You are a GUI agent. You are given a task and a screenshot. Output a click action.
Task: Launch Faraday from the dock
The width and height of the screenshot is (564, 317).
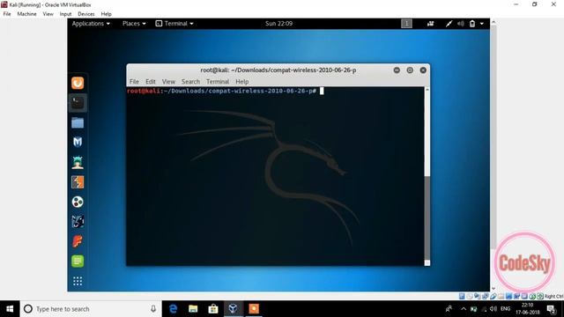click(x=78, y=241)
